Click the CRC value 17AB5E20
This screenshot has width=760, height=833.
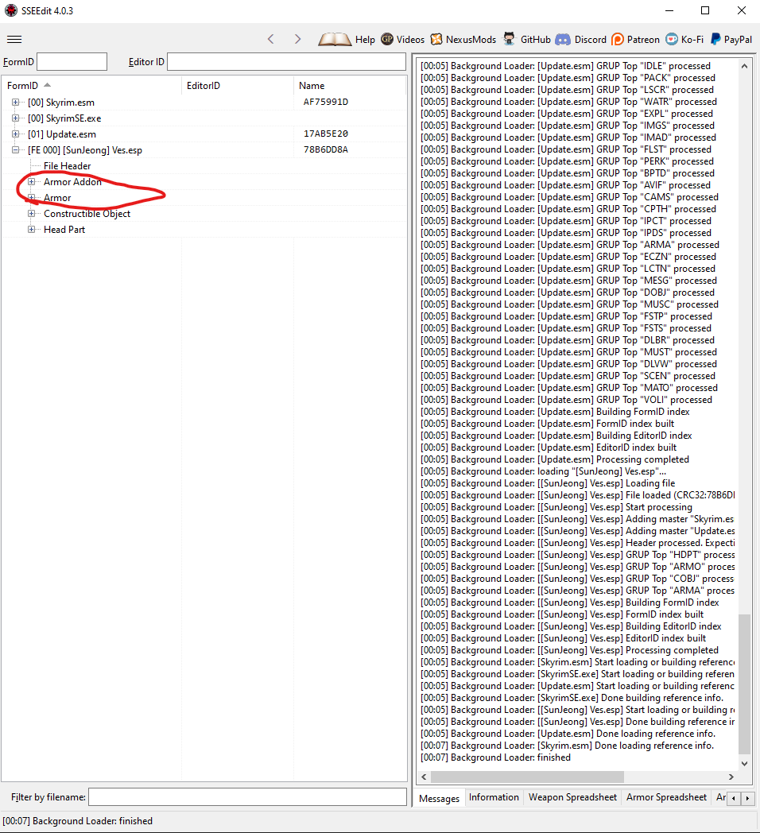click(x=326, y=134)
